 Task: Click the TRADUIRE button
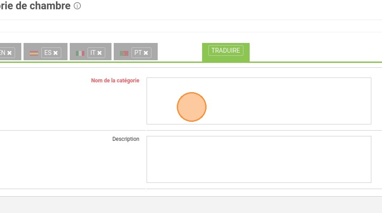226,50
